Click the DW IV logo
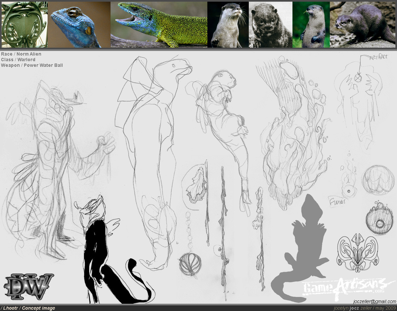 pos(28,287)
